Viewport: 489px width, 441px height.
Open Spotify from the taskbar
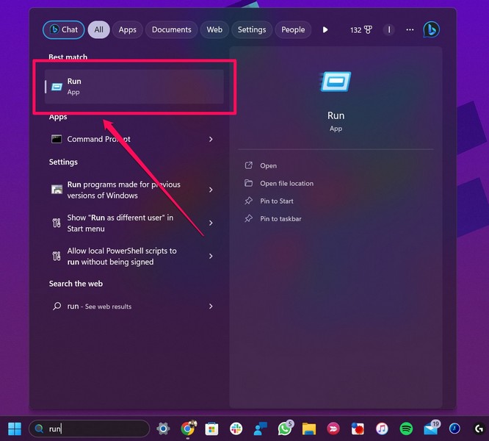pyautogui.click(x=406, y=429)
